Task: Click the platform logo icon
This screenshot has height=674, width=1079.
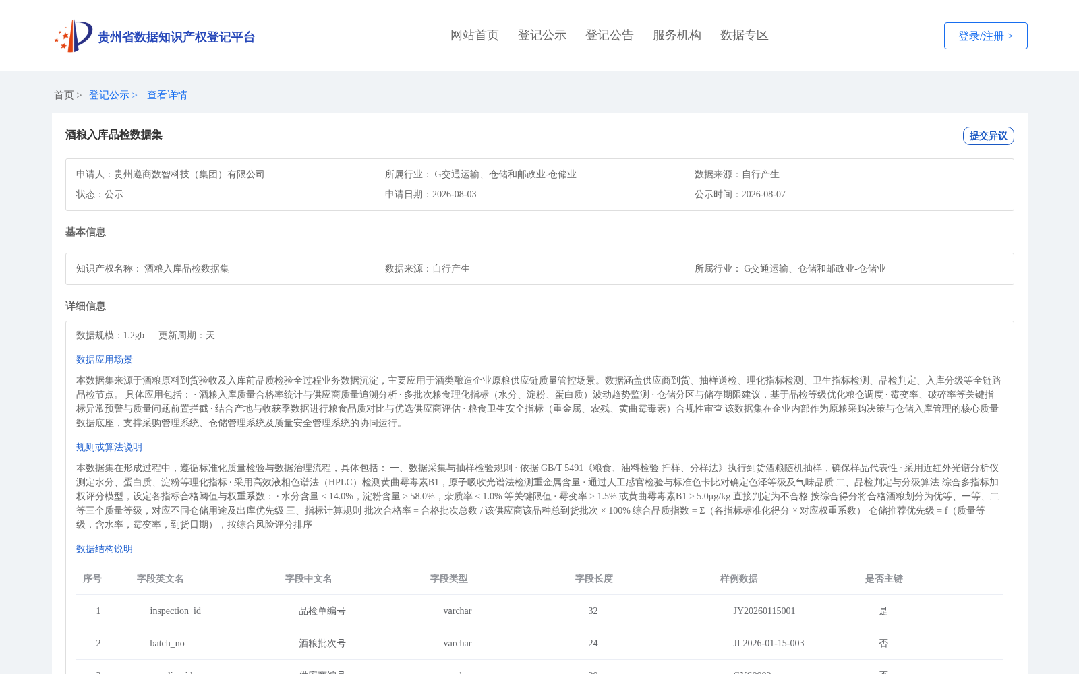Action: tap(74, 36)
